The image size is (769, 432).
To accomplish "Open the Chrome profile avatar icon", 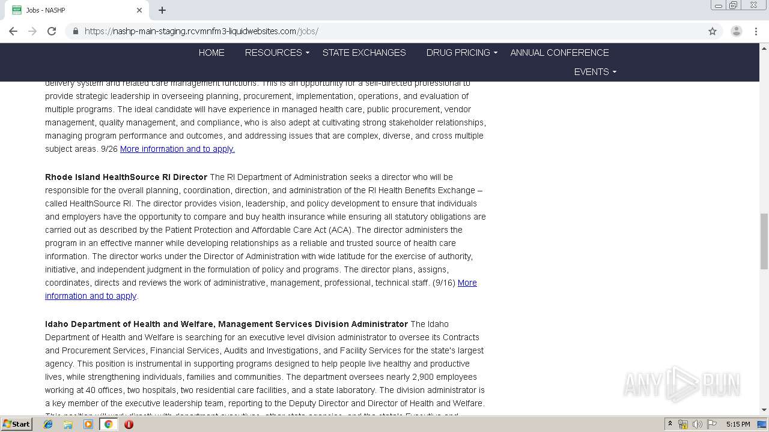I will 736,31.
